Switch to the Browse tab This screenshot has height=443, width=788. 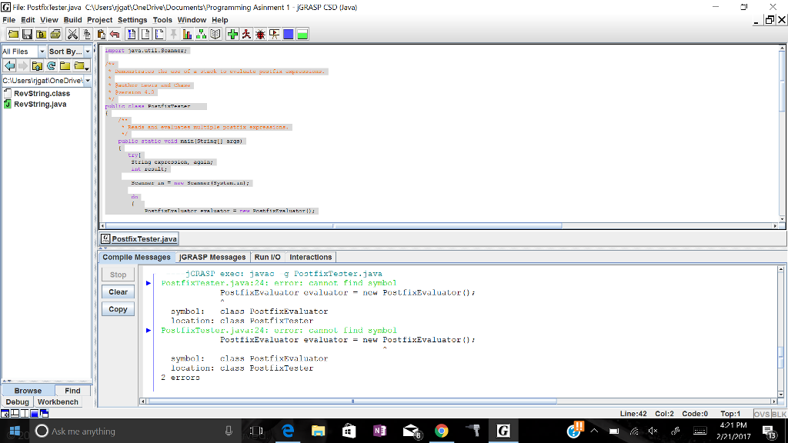point(28,391)
